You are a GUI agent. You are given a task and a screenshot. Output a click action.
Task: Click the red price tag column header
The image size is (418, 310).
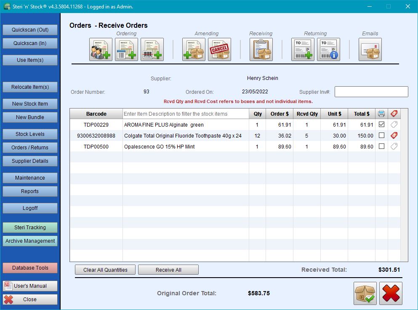pos(394,114)
